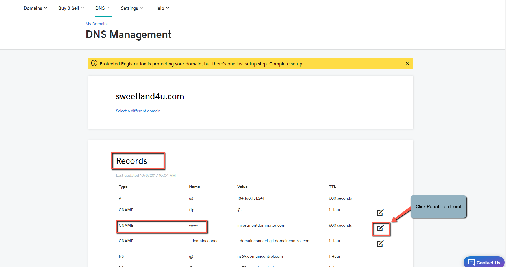This screenshot has width=506, height=267.
Task: Choose Select a different domain link
Action: click(x=138, y=111)
